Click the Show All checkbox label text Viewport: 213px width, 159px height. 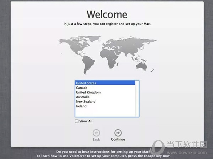pyautogui.click(x=86, y=121)
